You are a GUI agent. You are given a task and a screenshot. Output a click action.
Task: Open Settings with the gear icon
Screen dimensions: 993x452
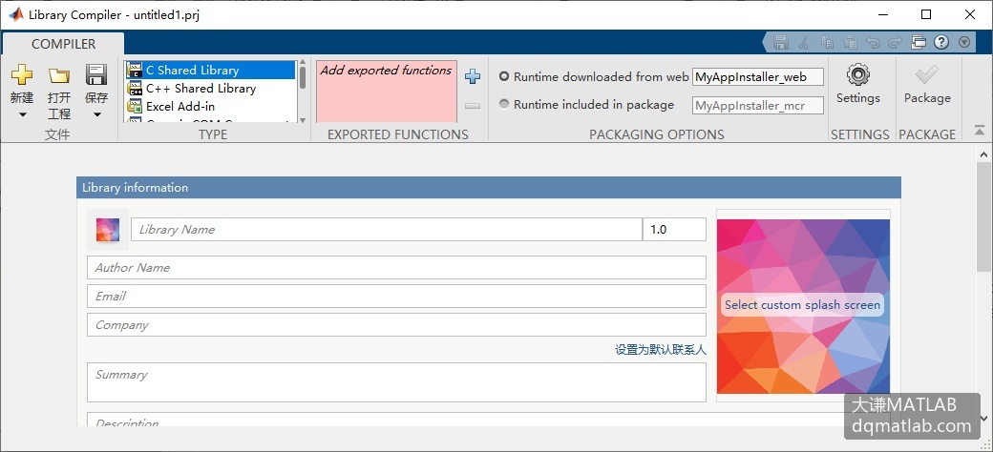pyautogui.click(x=858, y=75)
